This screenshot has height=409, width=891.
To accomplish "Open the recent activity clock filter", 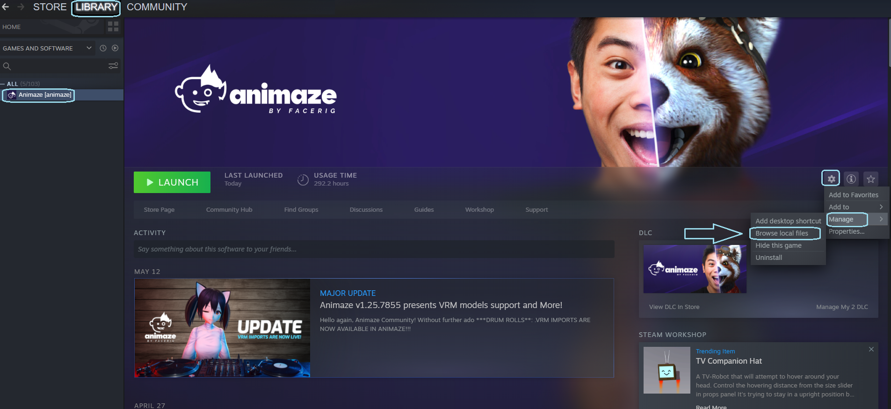I will pyautogui.click(x=103, y=48).
